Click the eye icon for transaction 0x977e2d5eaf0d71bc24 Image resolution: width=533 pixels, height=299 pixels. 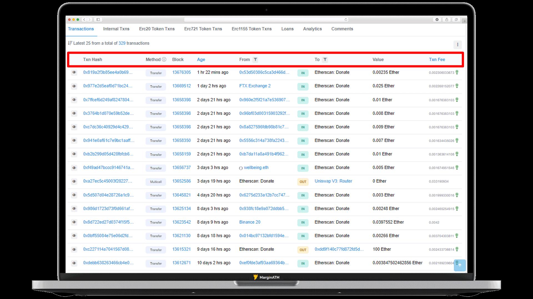tap(74, 86)
